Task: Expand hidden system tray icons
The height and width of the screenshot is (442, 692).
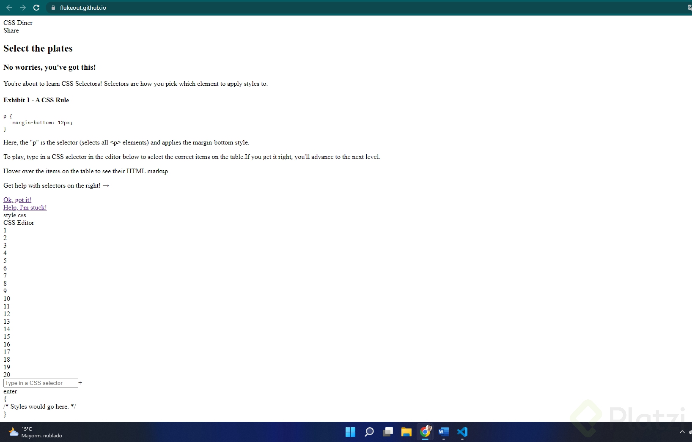Action: point(681,431)
